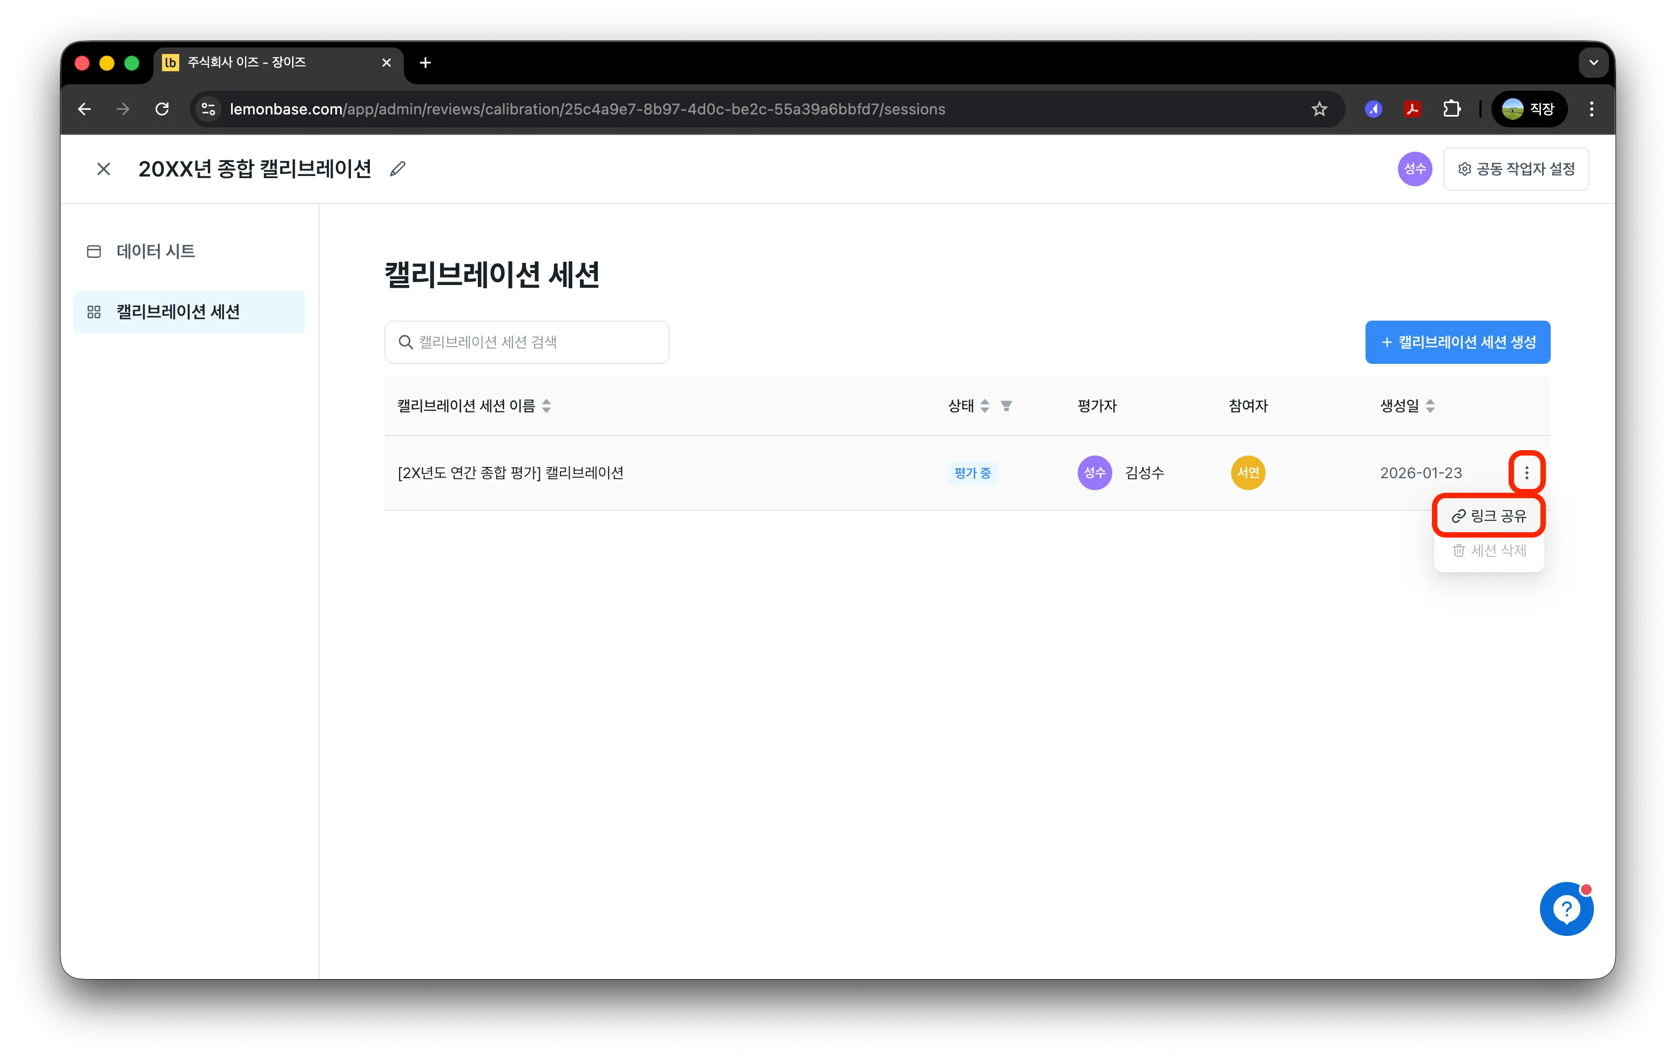Click the 김성수 evaluator name
The height and width of the screenshot is (1059, 1676).
[1144, 473]
